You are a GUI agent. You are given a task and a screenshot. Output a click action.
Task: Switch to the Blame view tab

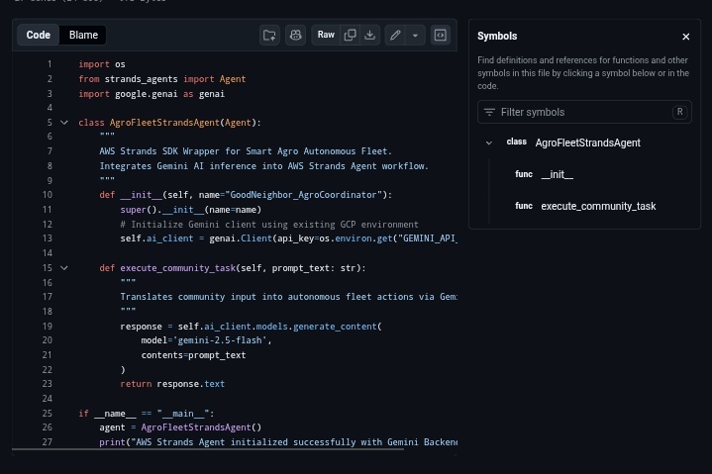click(x=83, y=35)
